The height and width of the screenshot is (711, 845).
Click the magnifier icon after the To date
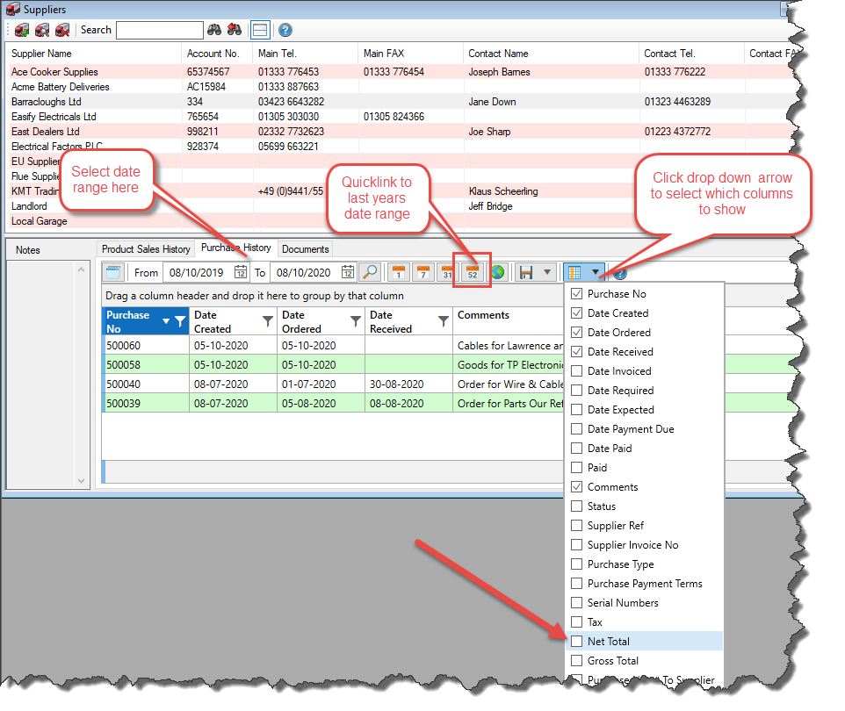click(371, 273)
